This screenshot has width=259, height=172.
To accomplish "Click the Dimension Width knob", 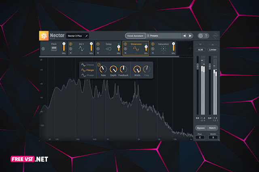I will coord(137,69).
